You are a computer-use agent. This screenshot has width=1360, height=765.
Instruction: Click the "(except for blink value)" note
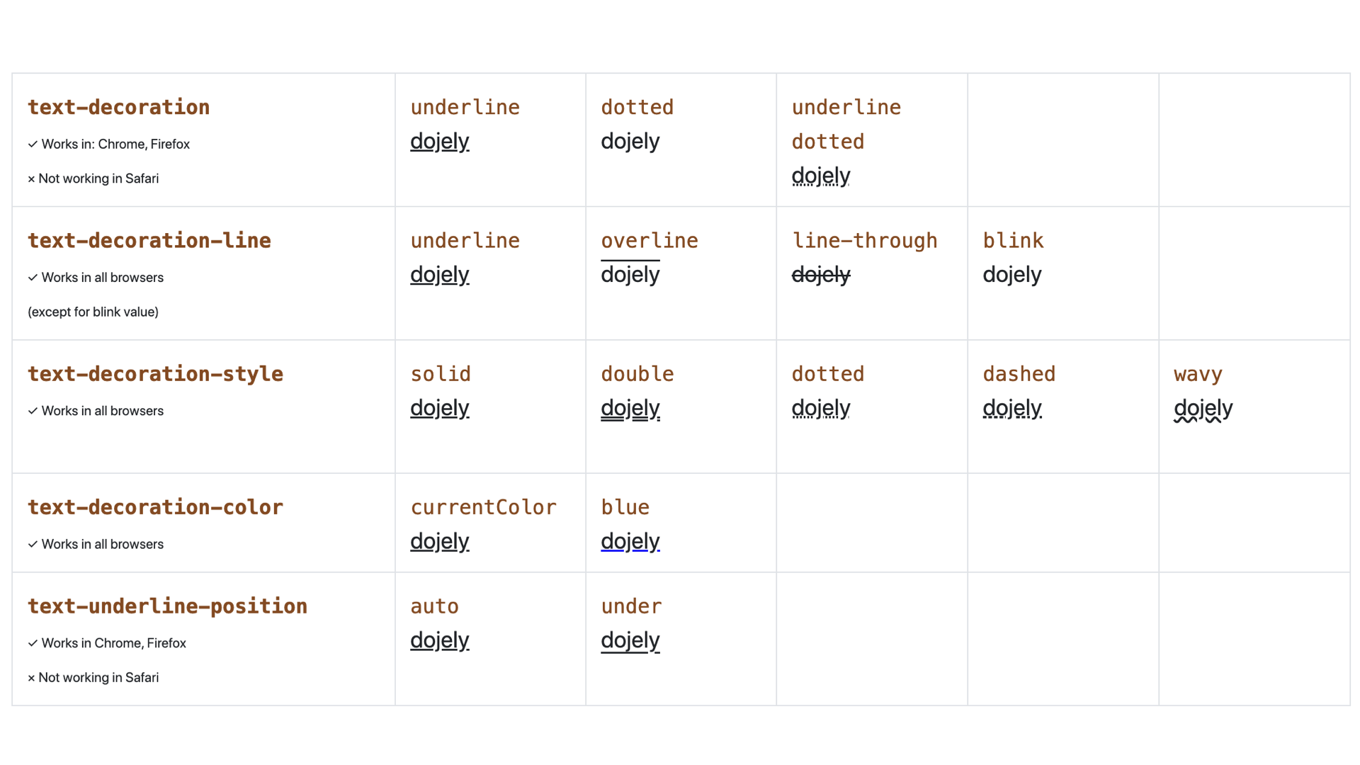93,312
